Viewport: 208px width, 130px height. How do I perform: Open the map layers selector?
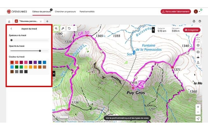[198, 51]
